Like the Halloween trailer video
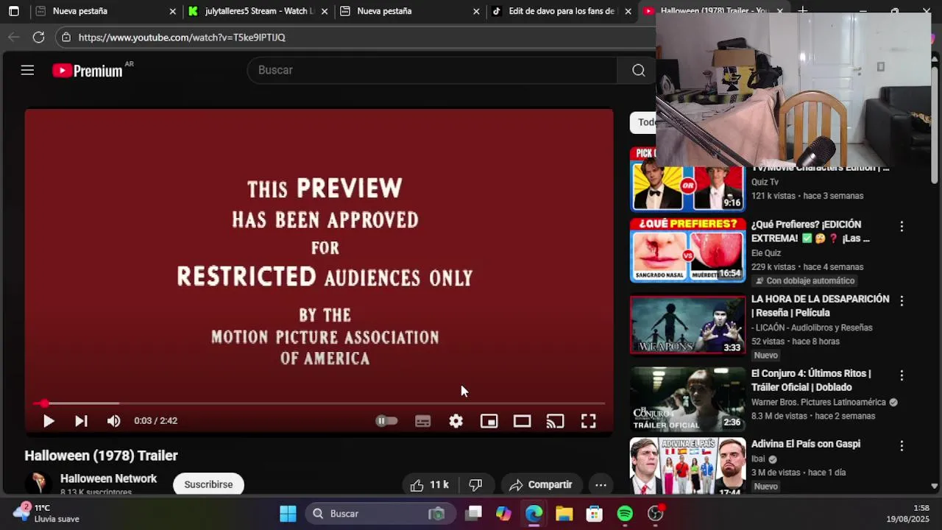The image size is (942, 530). [429, 484]
